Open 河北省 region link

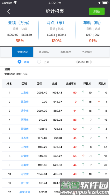[24, 174]
